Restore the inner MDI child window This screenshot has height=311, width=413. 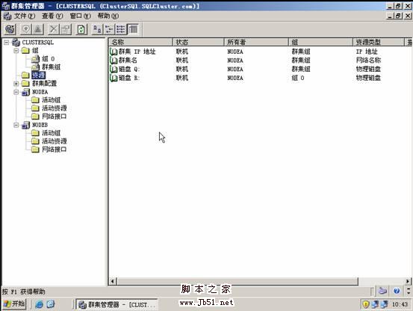click(x=399, y=16)
